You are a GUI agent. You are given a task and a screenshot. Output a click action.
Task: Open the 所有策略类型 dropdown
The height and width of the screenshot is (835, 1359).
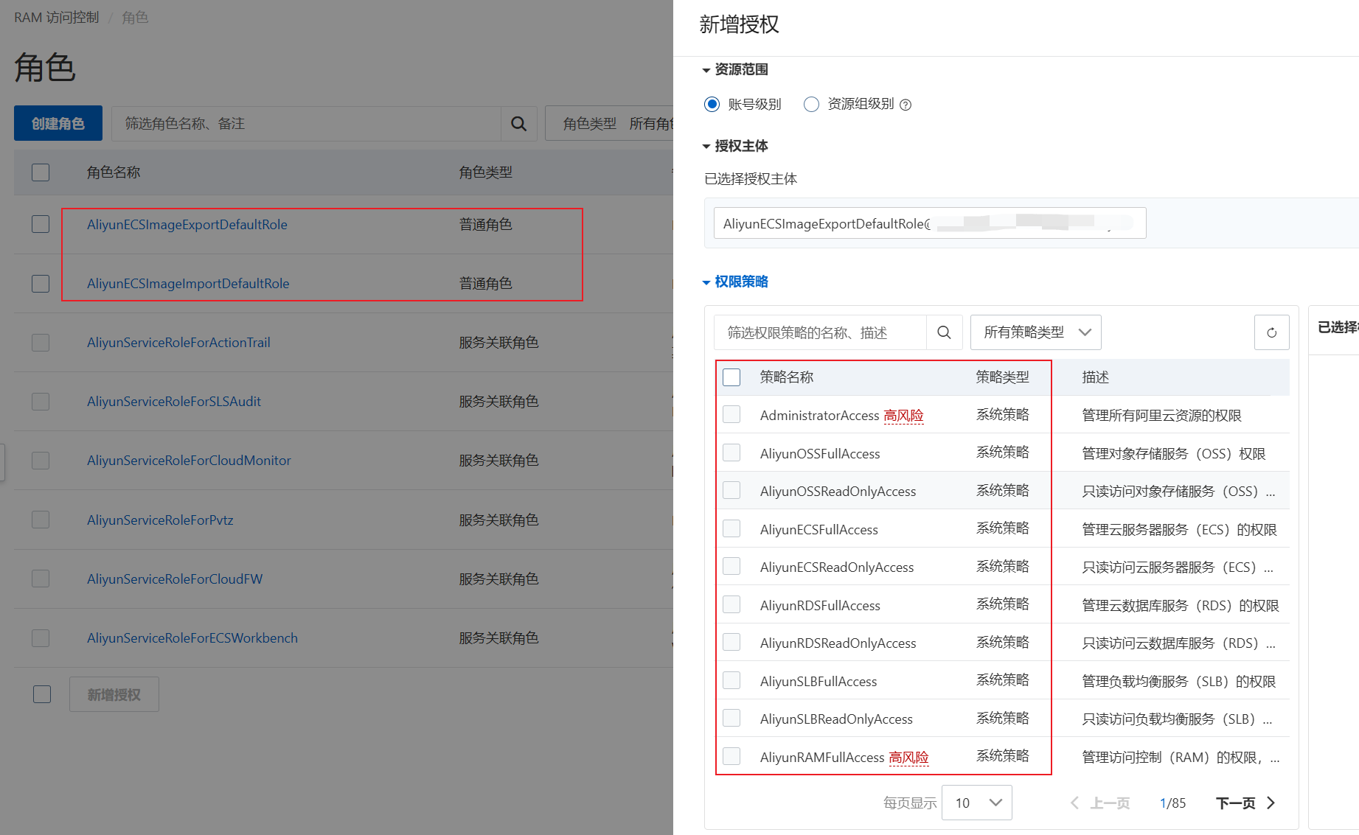pos(1035,332)
